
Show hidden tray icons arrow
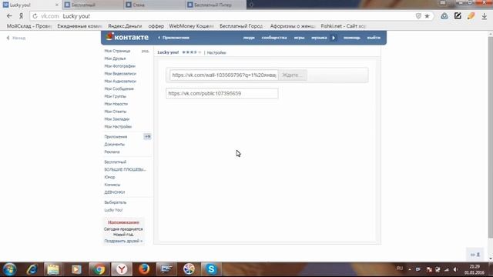point(409,269)
